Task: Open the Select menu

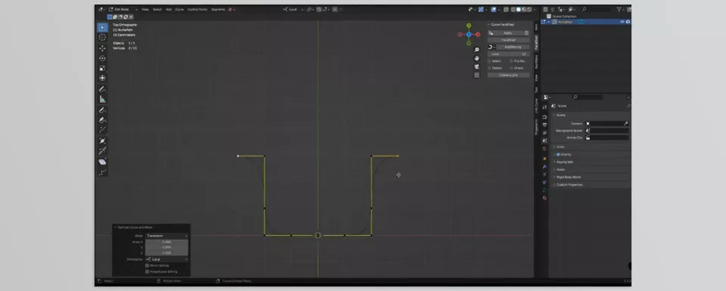Action: [x=157, y=9]
